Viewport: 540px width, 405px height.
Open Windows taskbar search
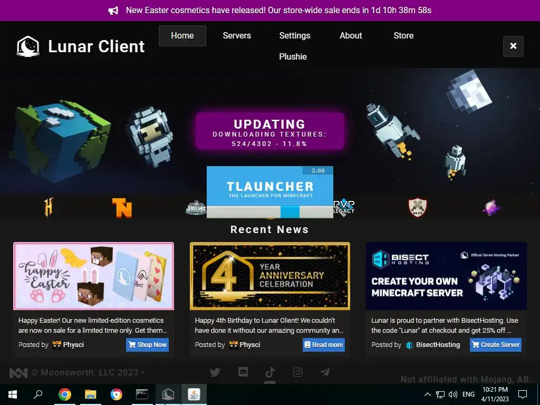[38, 394]
